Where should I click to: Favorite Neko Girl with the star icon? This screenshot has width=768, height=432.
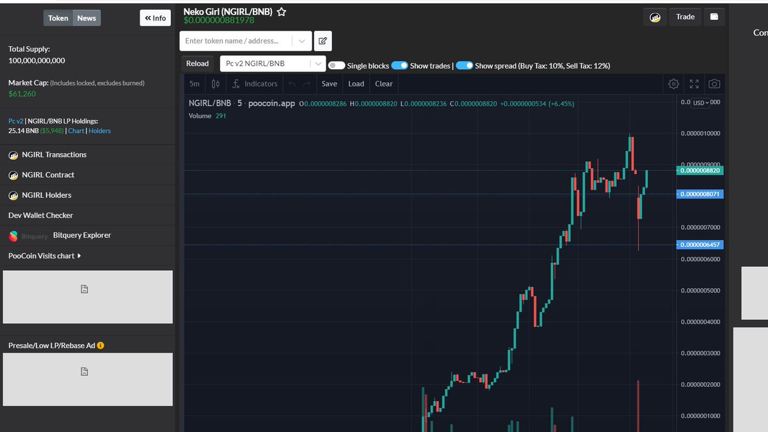[x=280, y=11]
